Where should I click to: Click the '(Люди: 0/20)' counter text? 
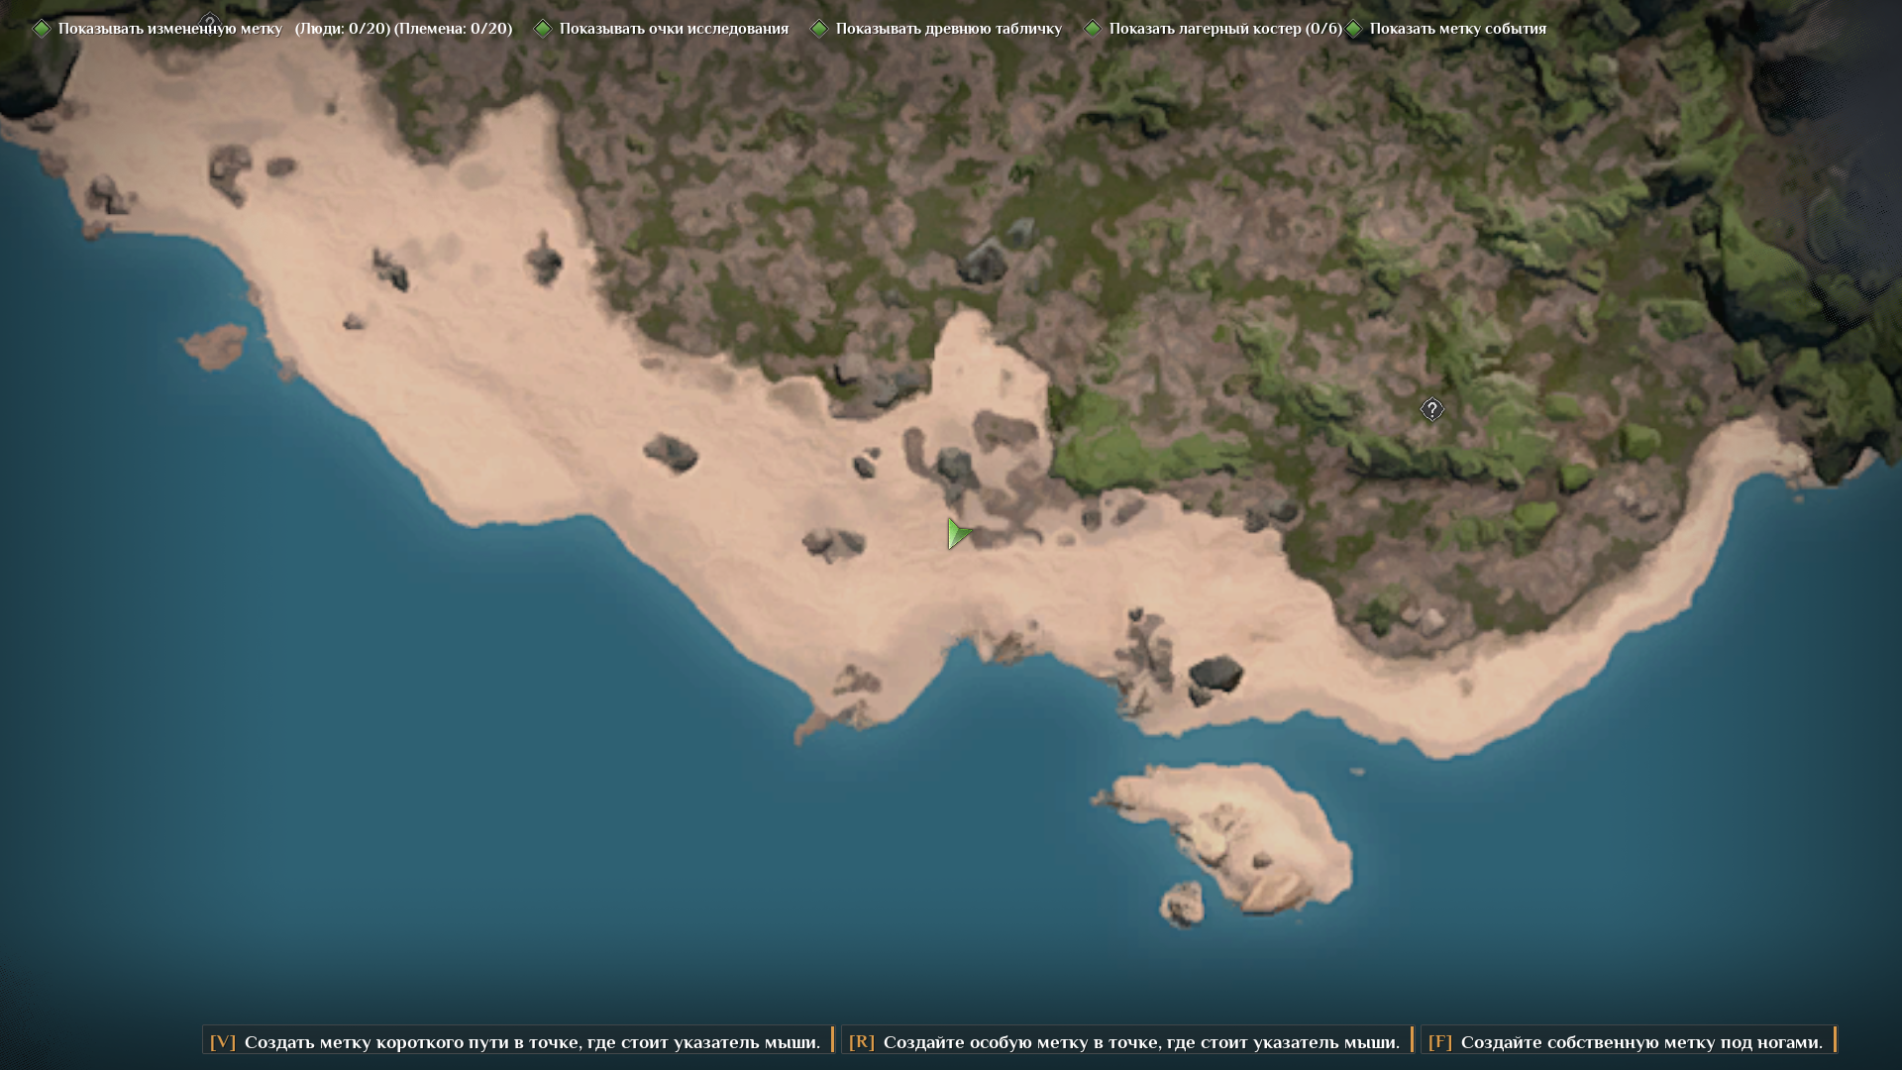343,29
